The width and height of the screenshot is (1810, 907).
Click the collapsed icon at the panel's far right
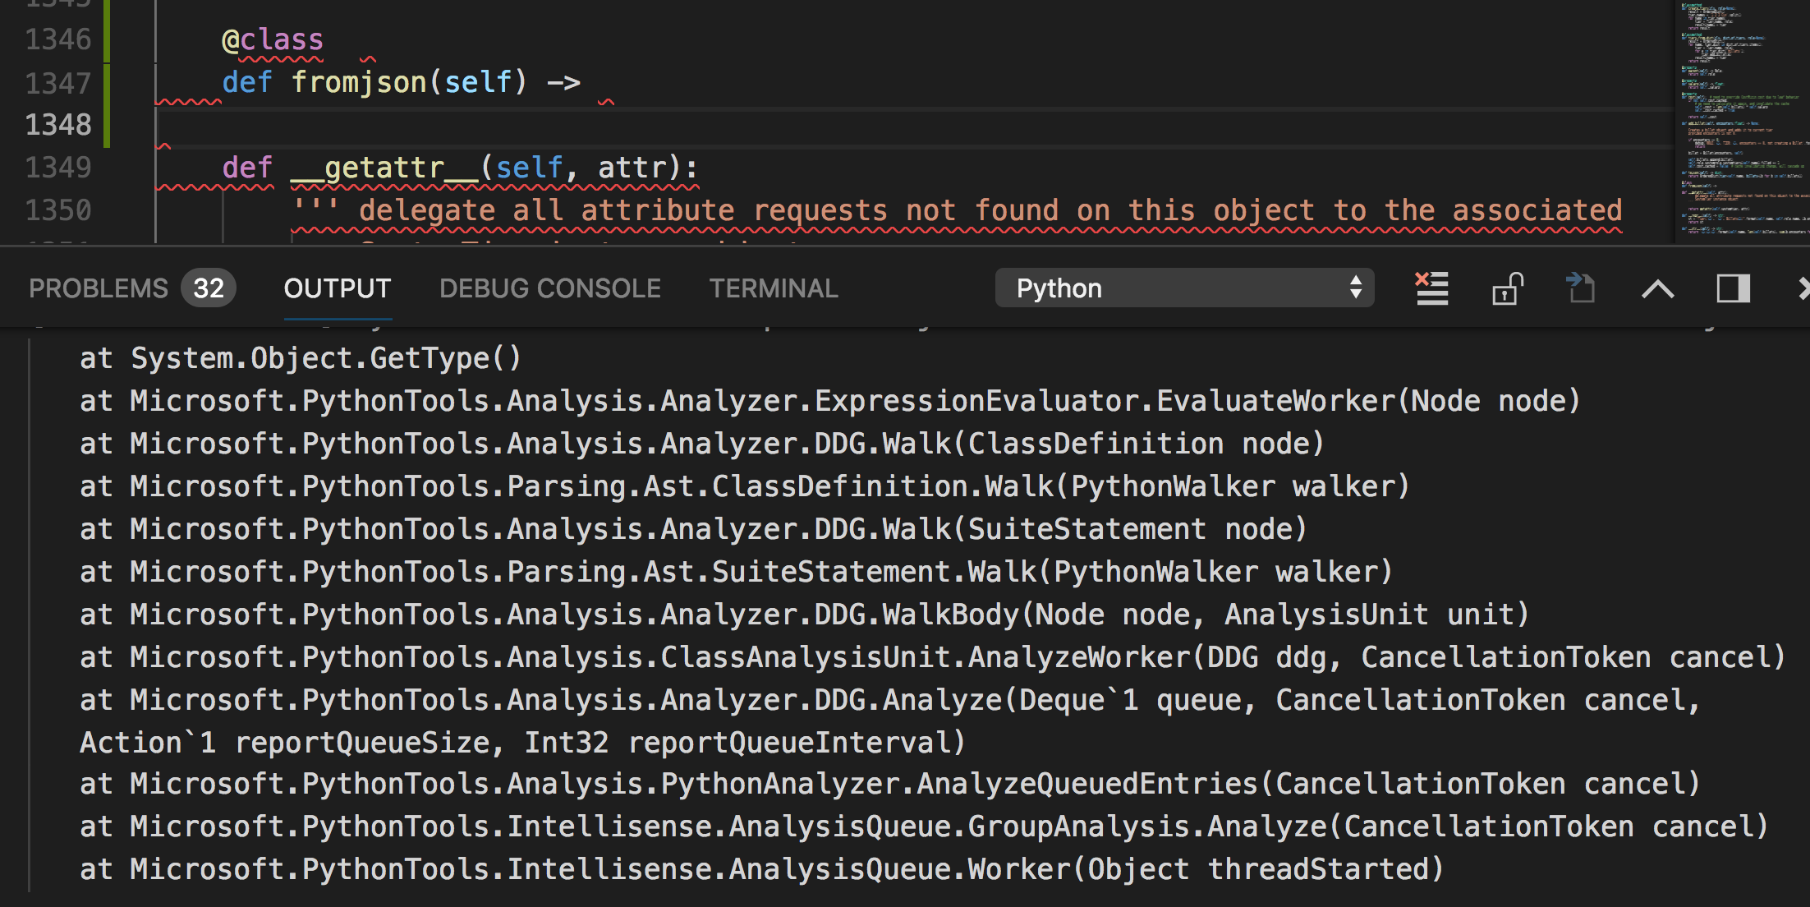(1803, 288)
